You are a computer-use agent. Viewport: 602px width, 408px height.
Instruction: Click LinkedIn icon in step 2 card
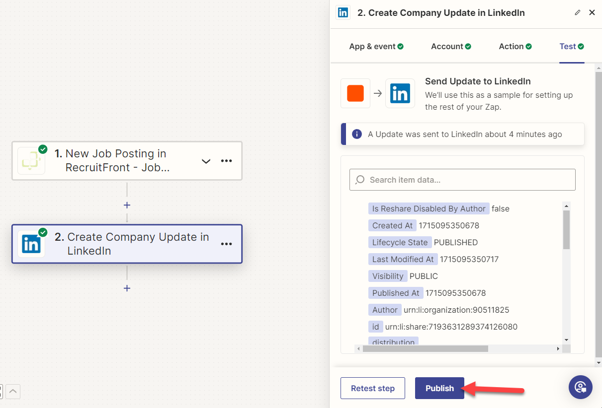[31, 244]
